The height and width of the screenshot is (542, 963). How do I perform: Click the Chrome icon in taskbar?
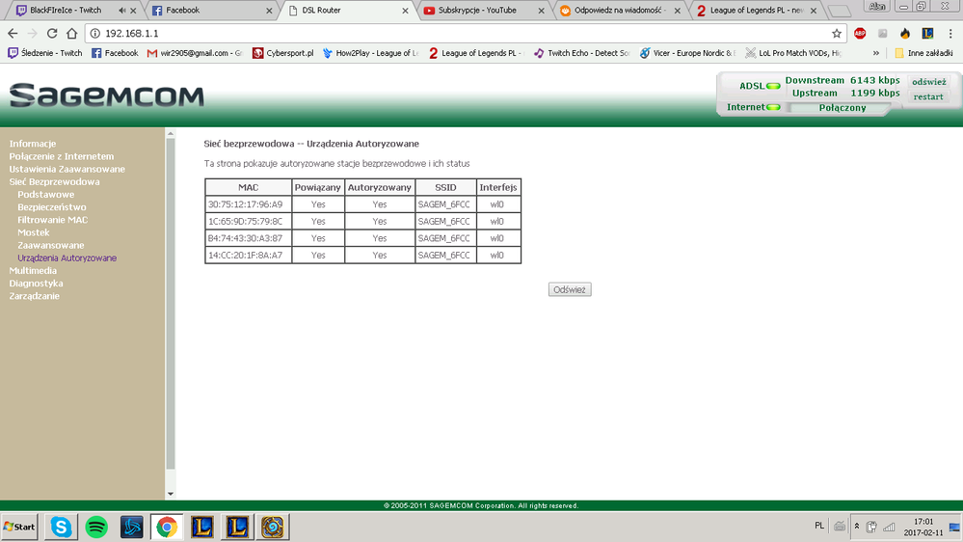pyautogui.click(x=167, y=527)
